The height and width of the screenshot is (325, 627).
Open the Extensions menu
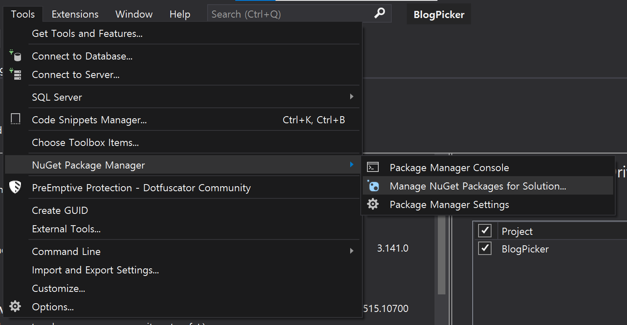click(x=75, y=14)
